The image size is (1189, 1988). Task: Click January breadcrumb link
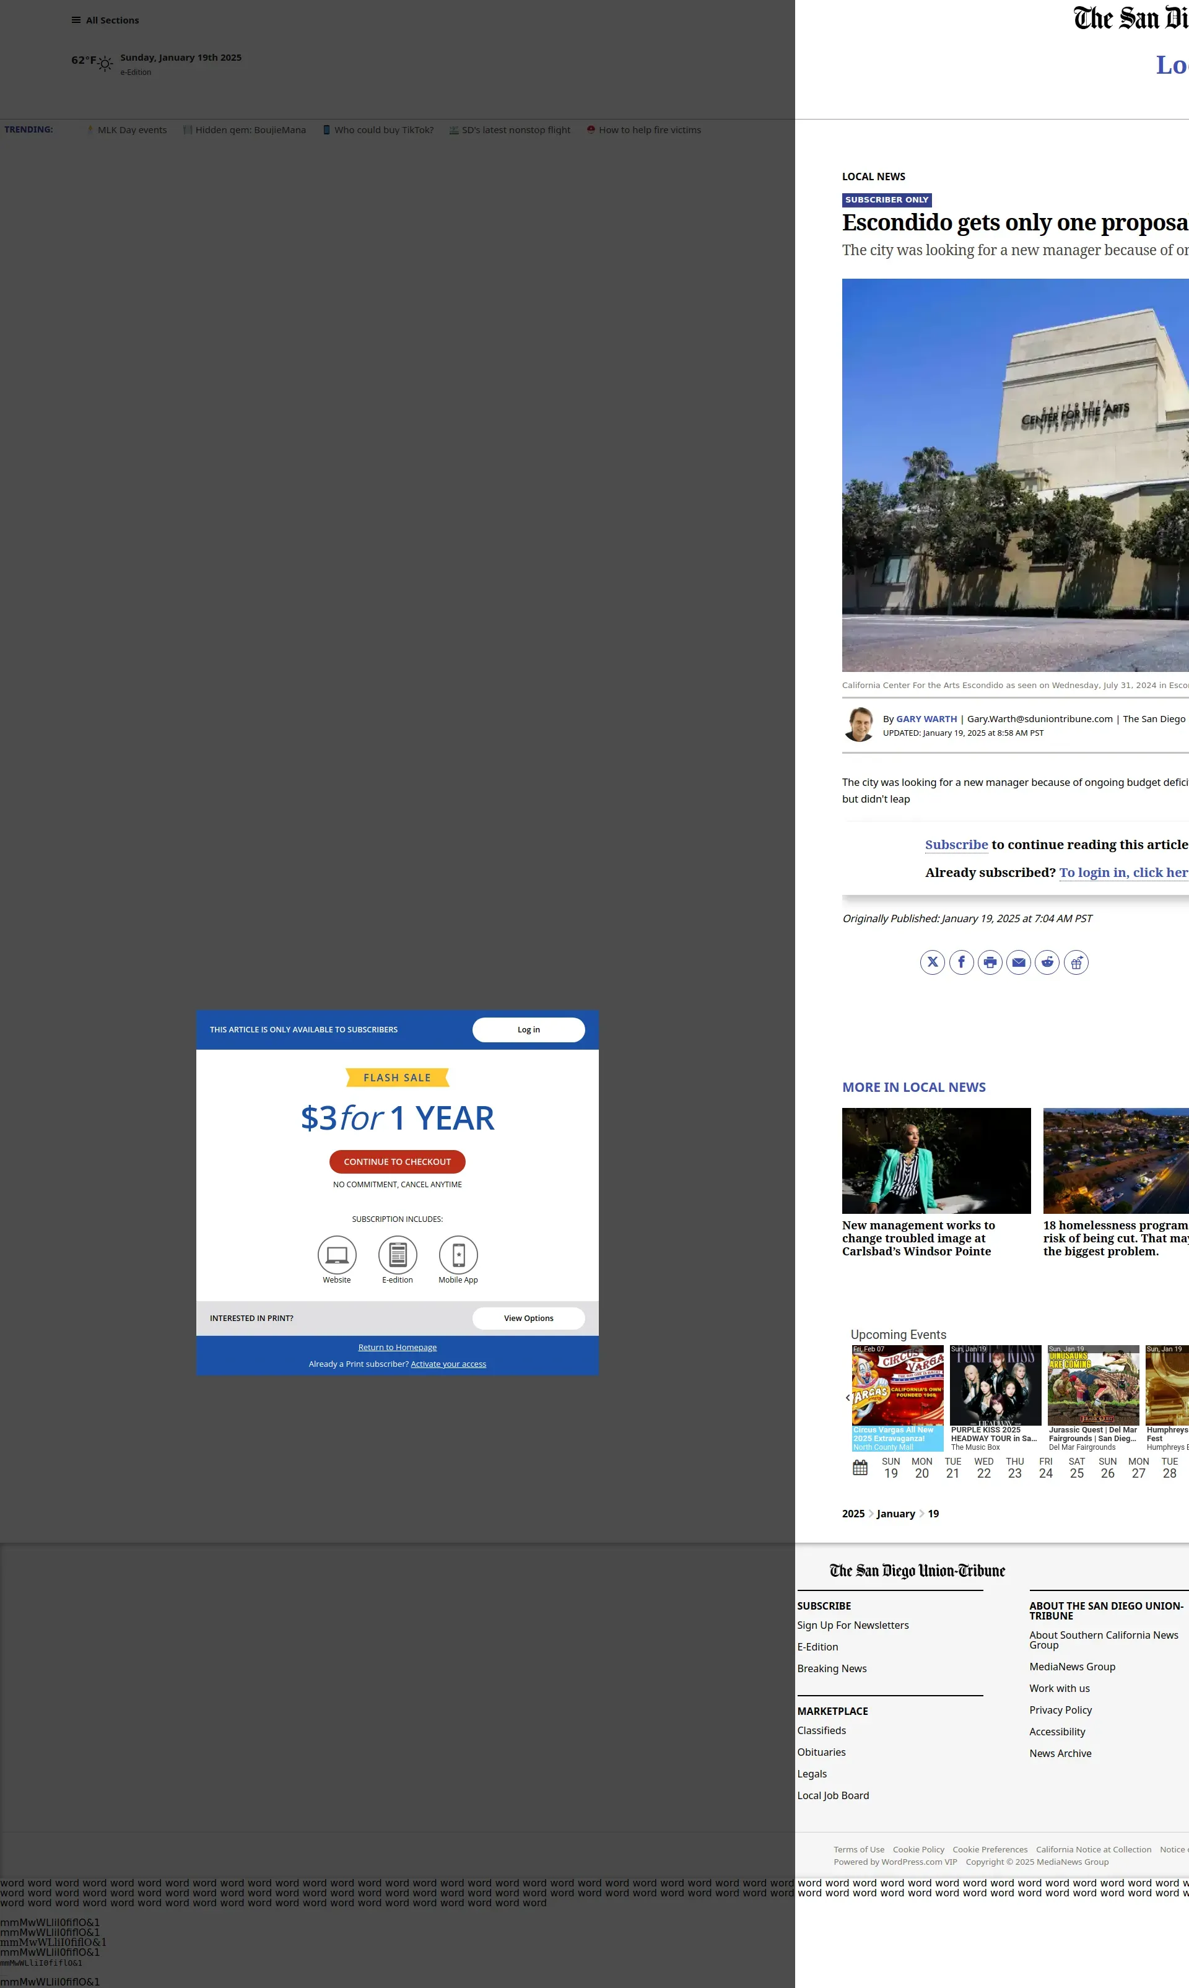[x=895, y=1514]
